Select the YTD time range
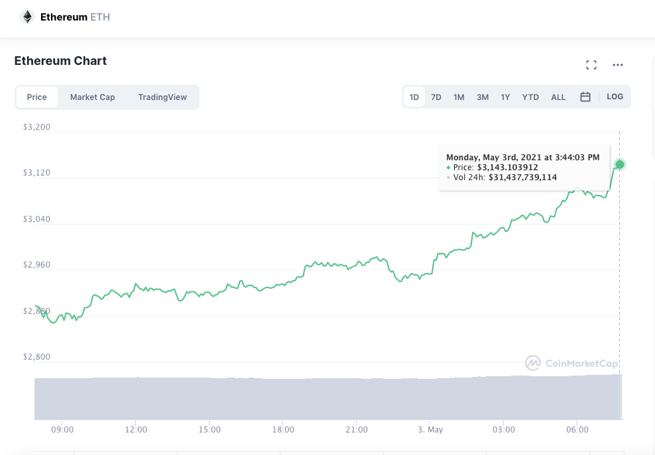655x455 pixels. [530, 97]
